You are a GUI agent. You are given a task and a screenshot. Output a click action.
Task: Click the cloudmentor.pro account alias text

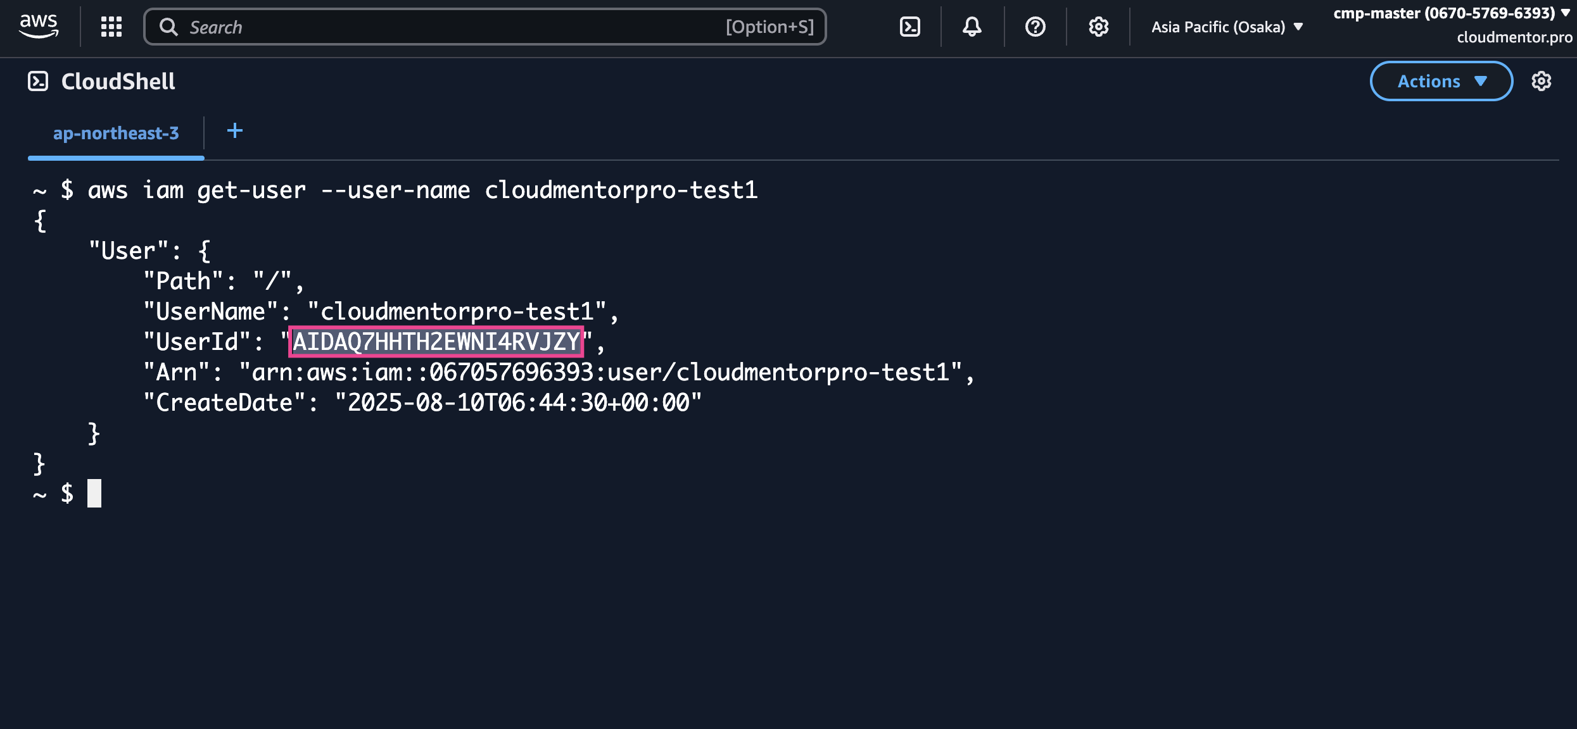coord(1514,37)
